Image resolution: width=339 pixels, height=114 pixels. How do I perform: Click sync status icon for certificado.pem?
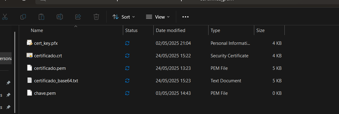tap(127, 68)
